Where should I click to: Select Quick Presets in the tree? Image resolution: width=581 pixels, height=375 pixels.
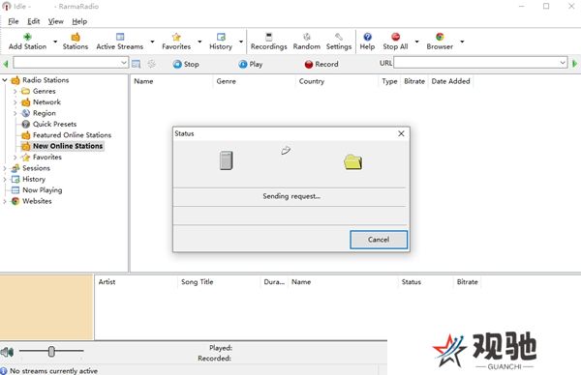[54, 124]
